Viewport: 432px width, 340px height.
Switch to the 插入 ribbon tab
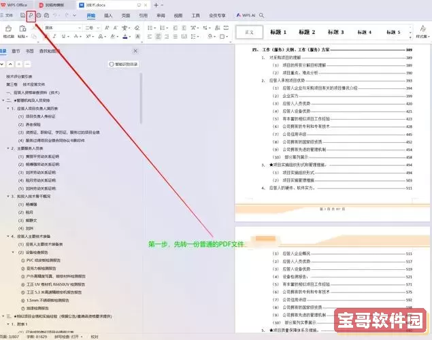pos(108,16)
